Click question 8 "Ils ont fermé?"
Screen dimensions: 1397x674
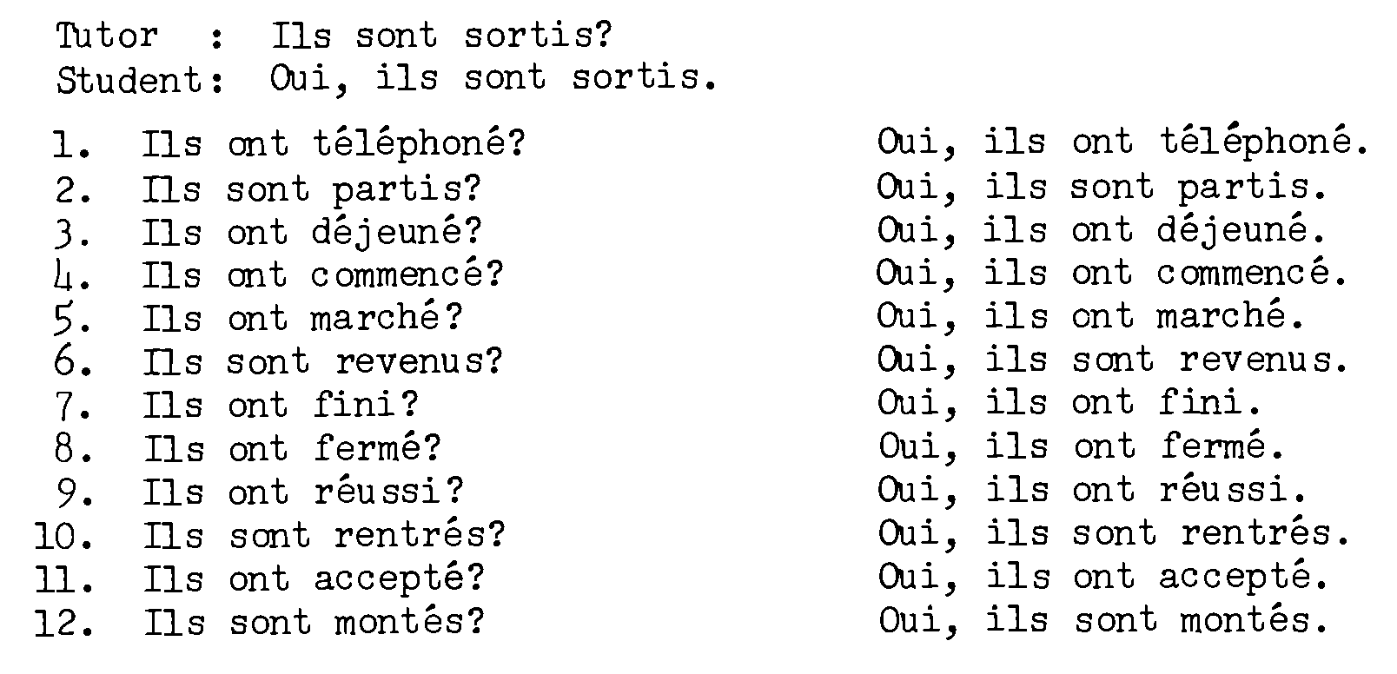pyautogui.click(x=292, y=449)
